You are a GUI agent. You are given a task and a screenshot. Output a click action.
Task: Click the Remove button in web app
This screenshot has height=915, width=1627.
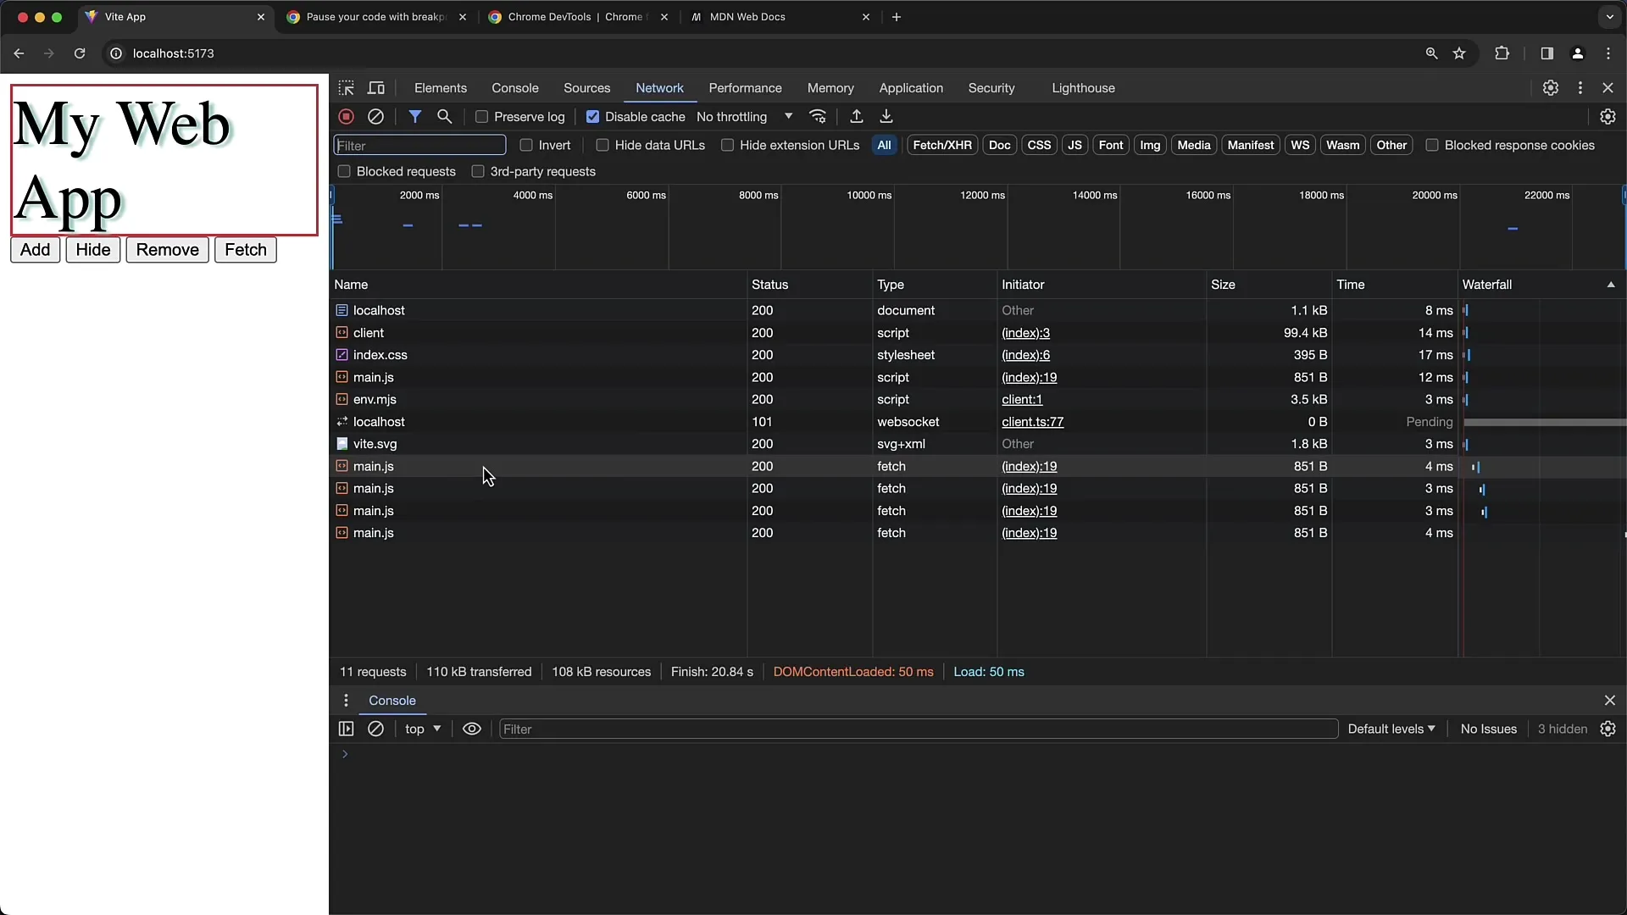[x=168, y=249]
